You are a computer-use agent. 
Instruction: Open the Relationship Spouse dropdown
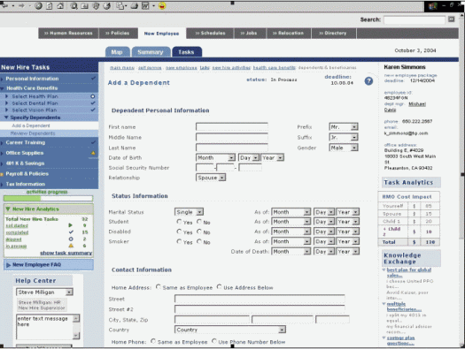click(x=211, y=178)
